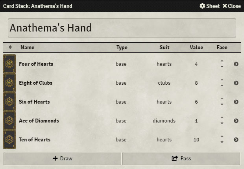This screenshot has height=169, width=244.
Task: Close the Card Stack window
Action: click(x=232, y=6)
